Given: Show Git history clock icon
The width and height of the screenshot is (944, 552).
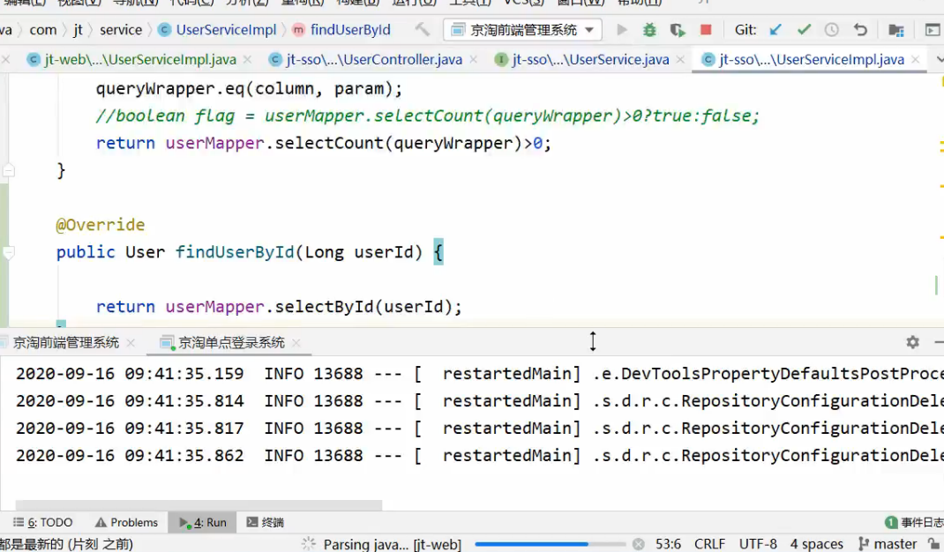Looking at the screenshot, I should pyautogui.click(x=831, y=29).
